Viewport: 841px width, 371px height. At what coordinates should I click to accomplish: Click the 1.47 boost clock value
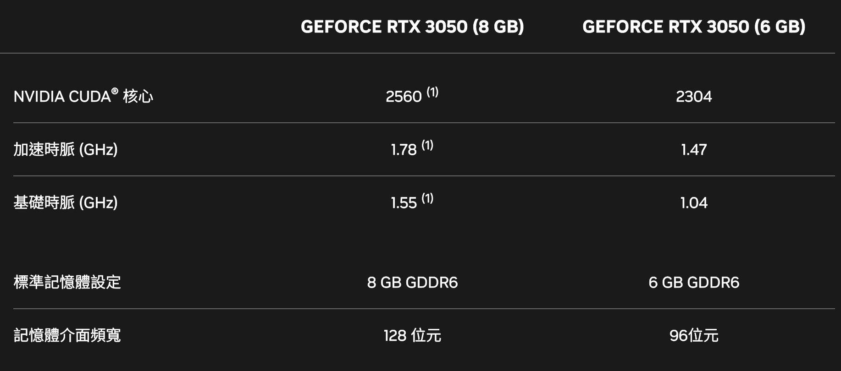pyautogui.click(x=694, y=150)
